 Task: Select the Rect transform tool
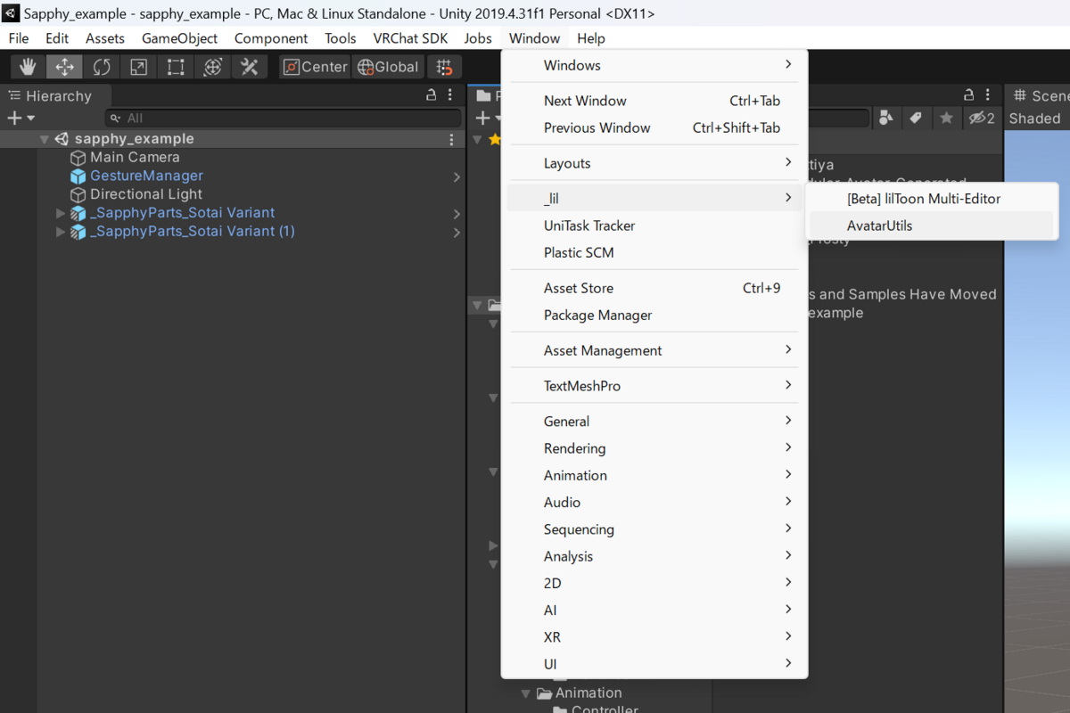click(176, 67)
